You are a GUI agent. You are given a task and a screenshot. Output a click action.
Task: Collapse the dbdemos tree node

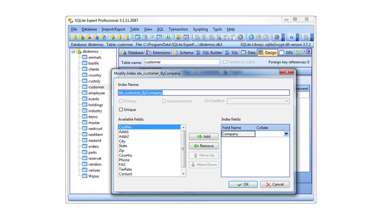[73, 51]
